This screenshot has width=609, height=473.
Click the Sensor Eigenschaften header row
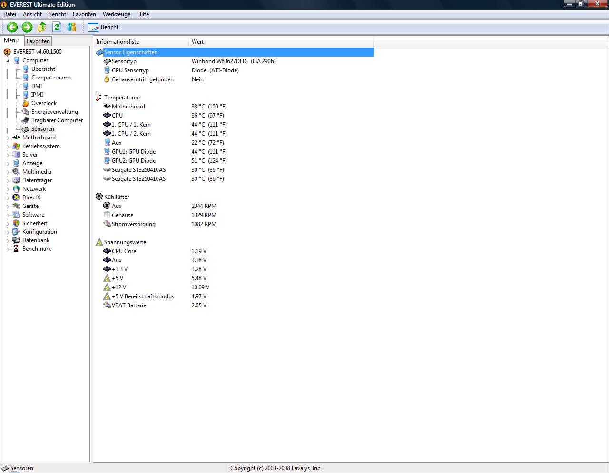click(x=235, y=52)
